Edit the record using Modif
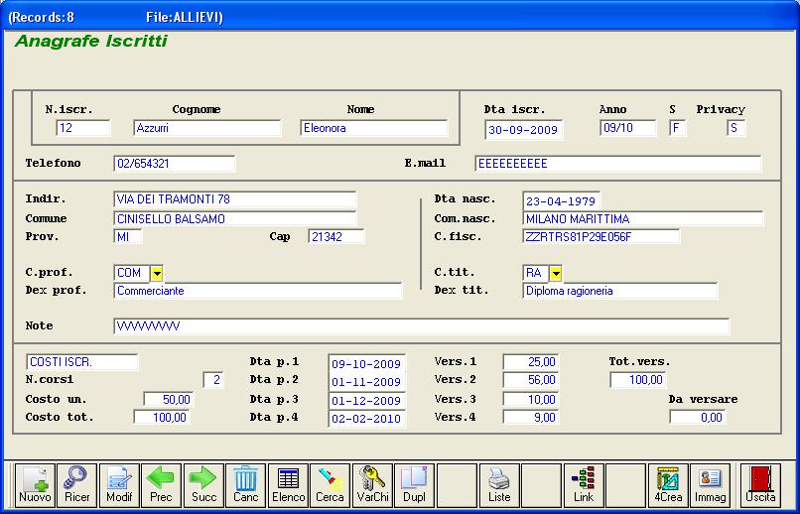This screenshot has height=514, width=800. pos(119,485)
